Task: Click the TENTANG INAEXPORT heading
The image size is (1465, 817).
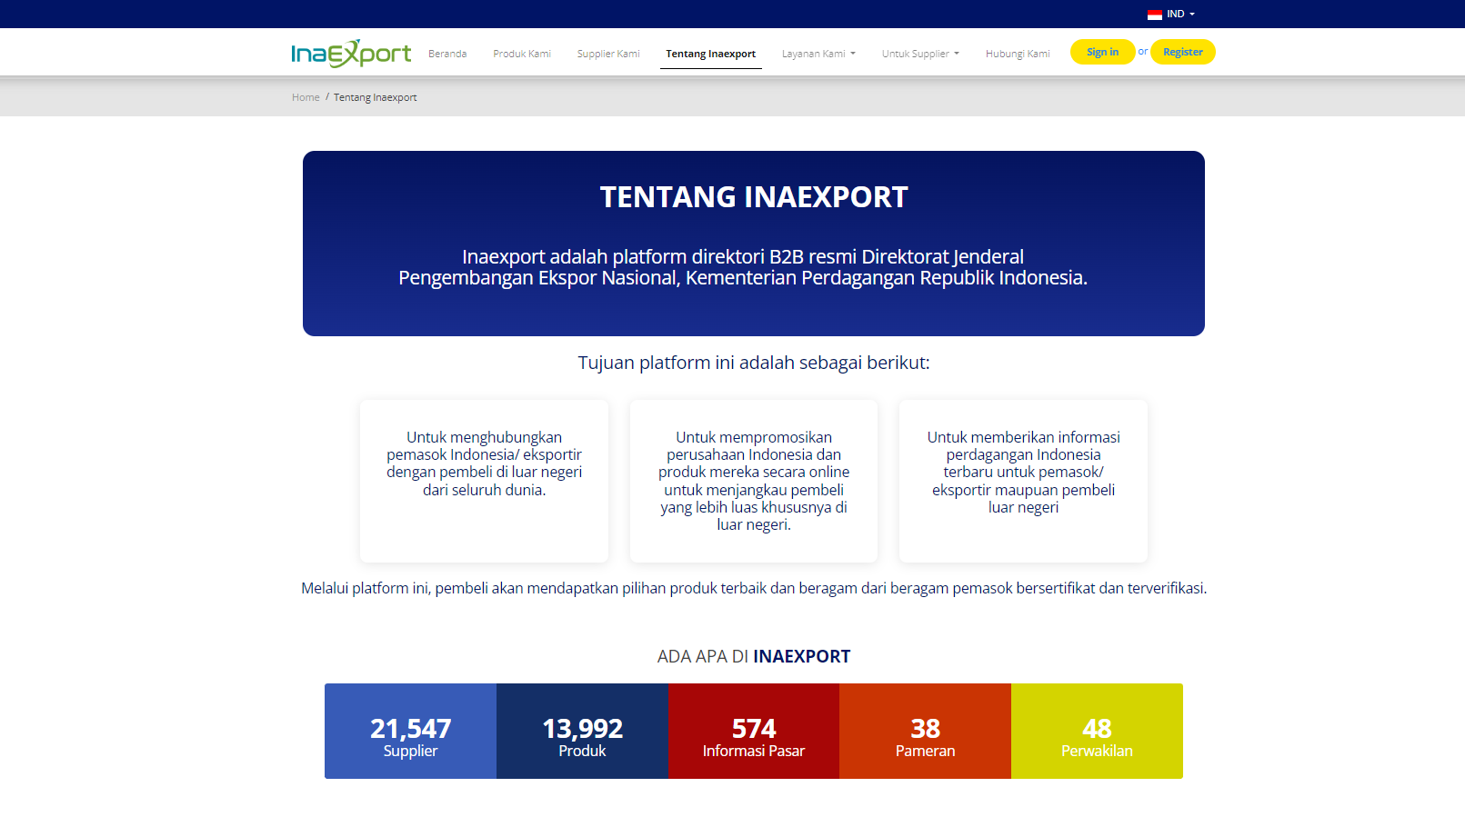Action: (x=754, y=197)
